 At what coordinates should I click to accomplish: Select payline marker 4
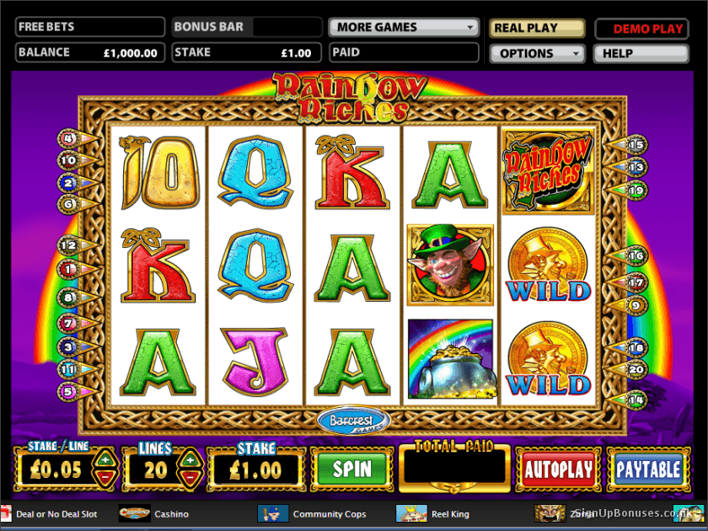coord(68,138)
